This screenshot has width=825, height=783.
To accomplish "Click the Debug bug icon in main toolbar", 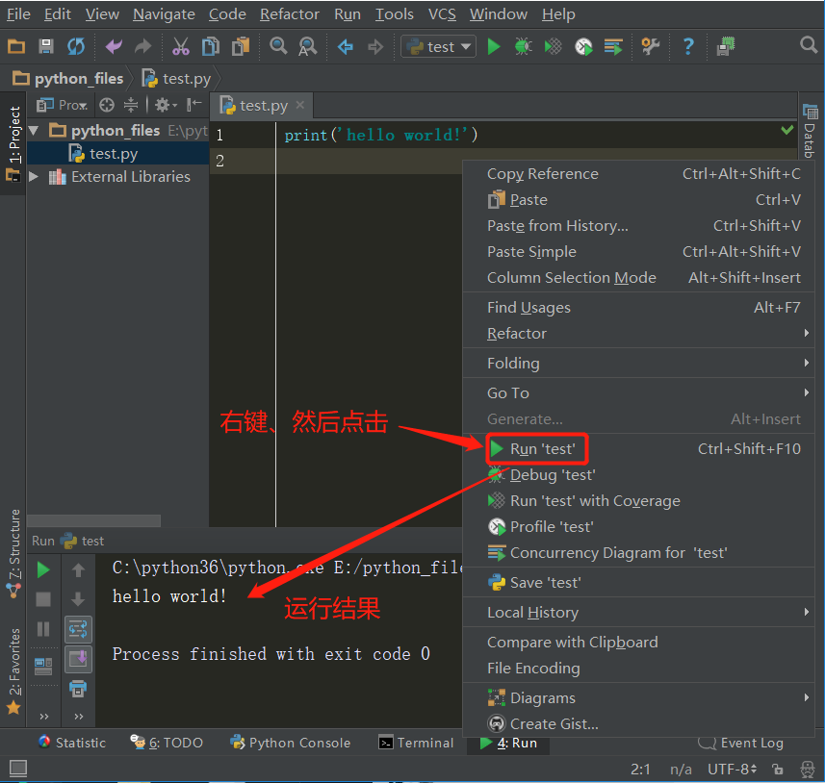I will (523, 46).
